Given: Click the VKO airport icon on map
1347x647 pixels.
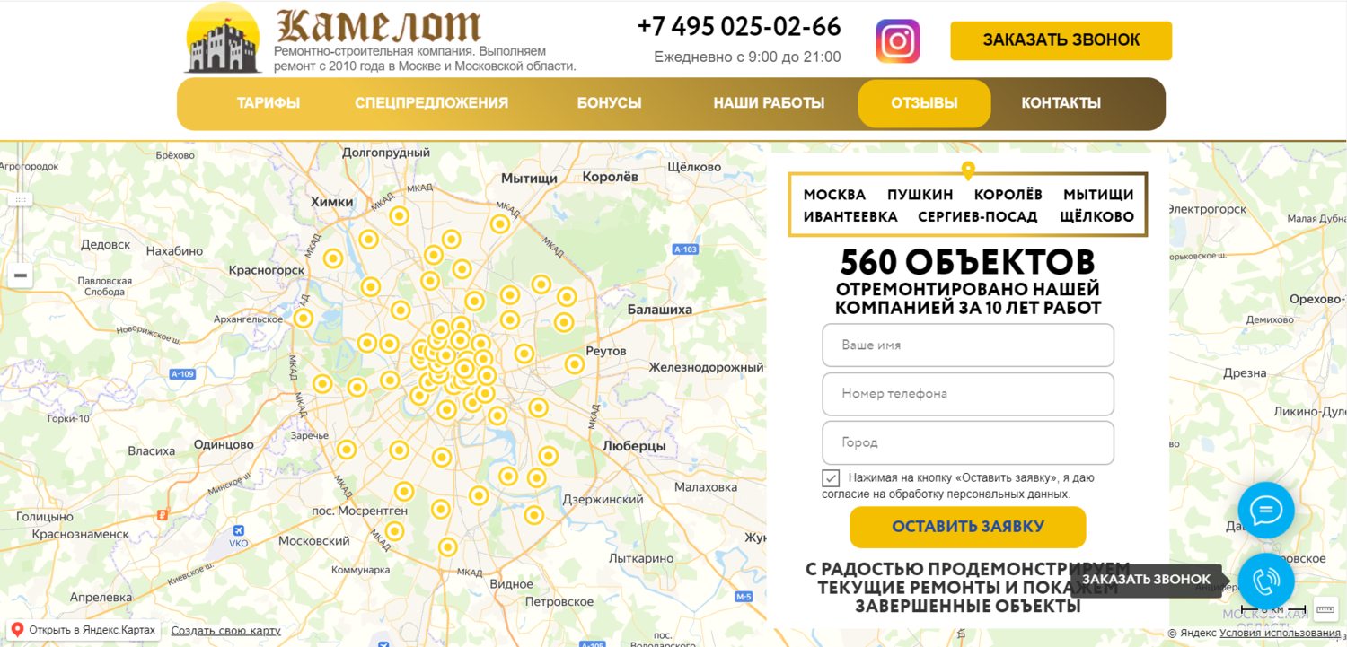Looking at the screenshot, I should 238,532.
